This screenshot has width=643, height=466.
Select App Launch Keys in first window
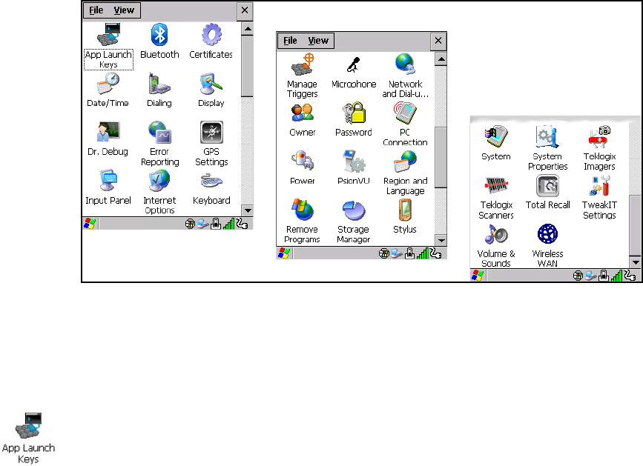[x=108, y=46]
